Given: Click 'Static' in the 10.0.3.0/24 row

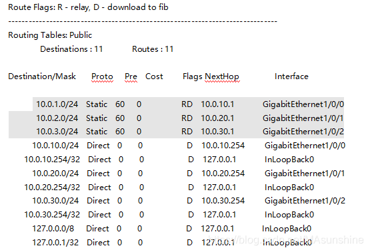Looking at the screenshot, I should click(97, 132).
